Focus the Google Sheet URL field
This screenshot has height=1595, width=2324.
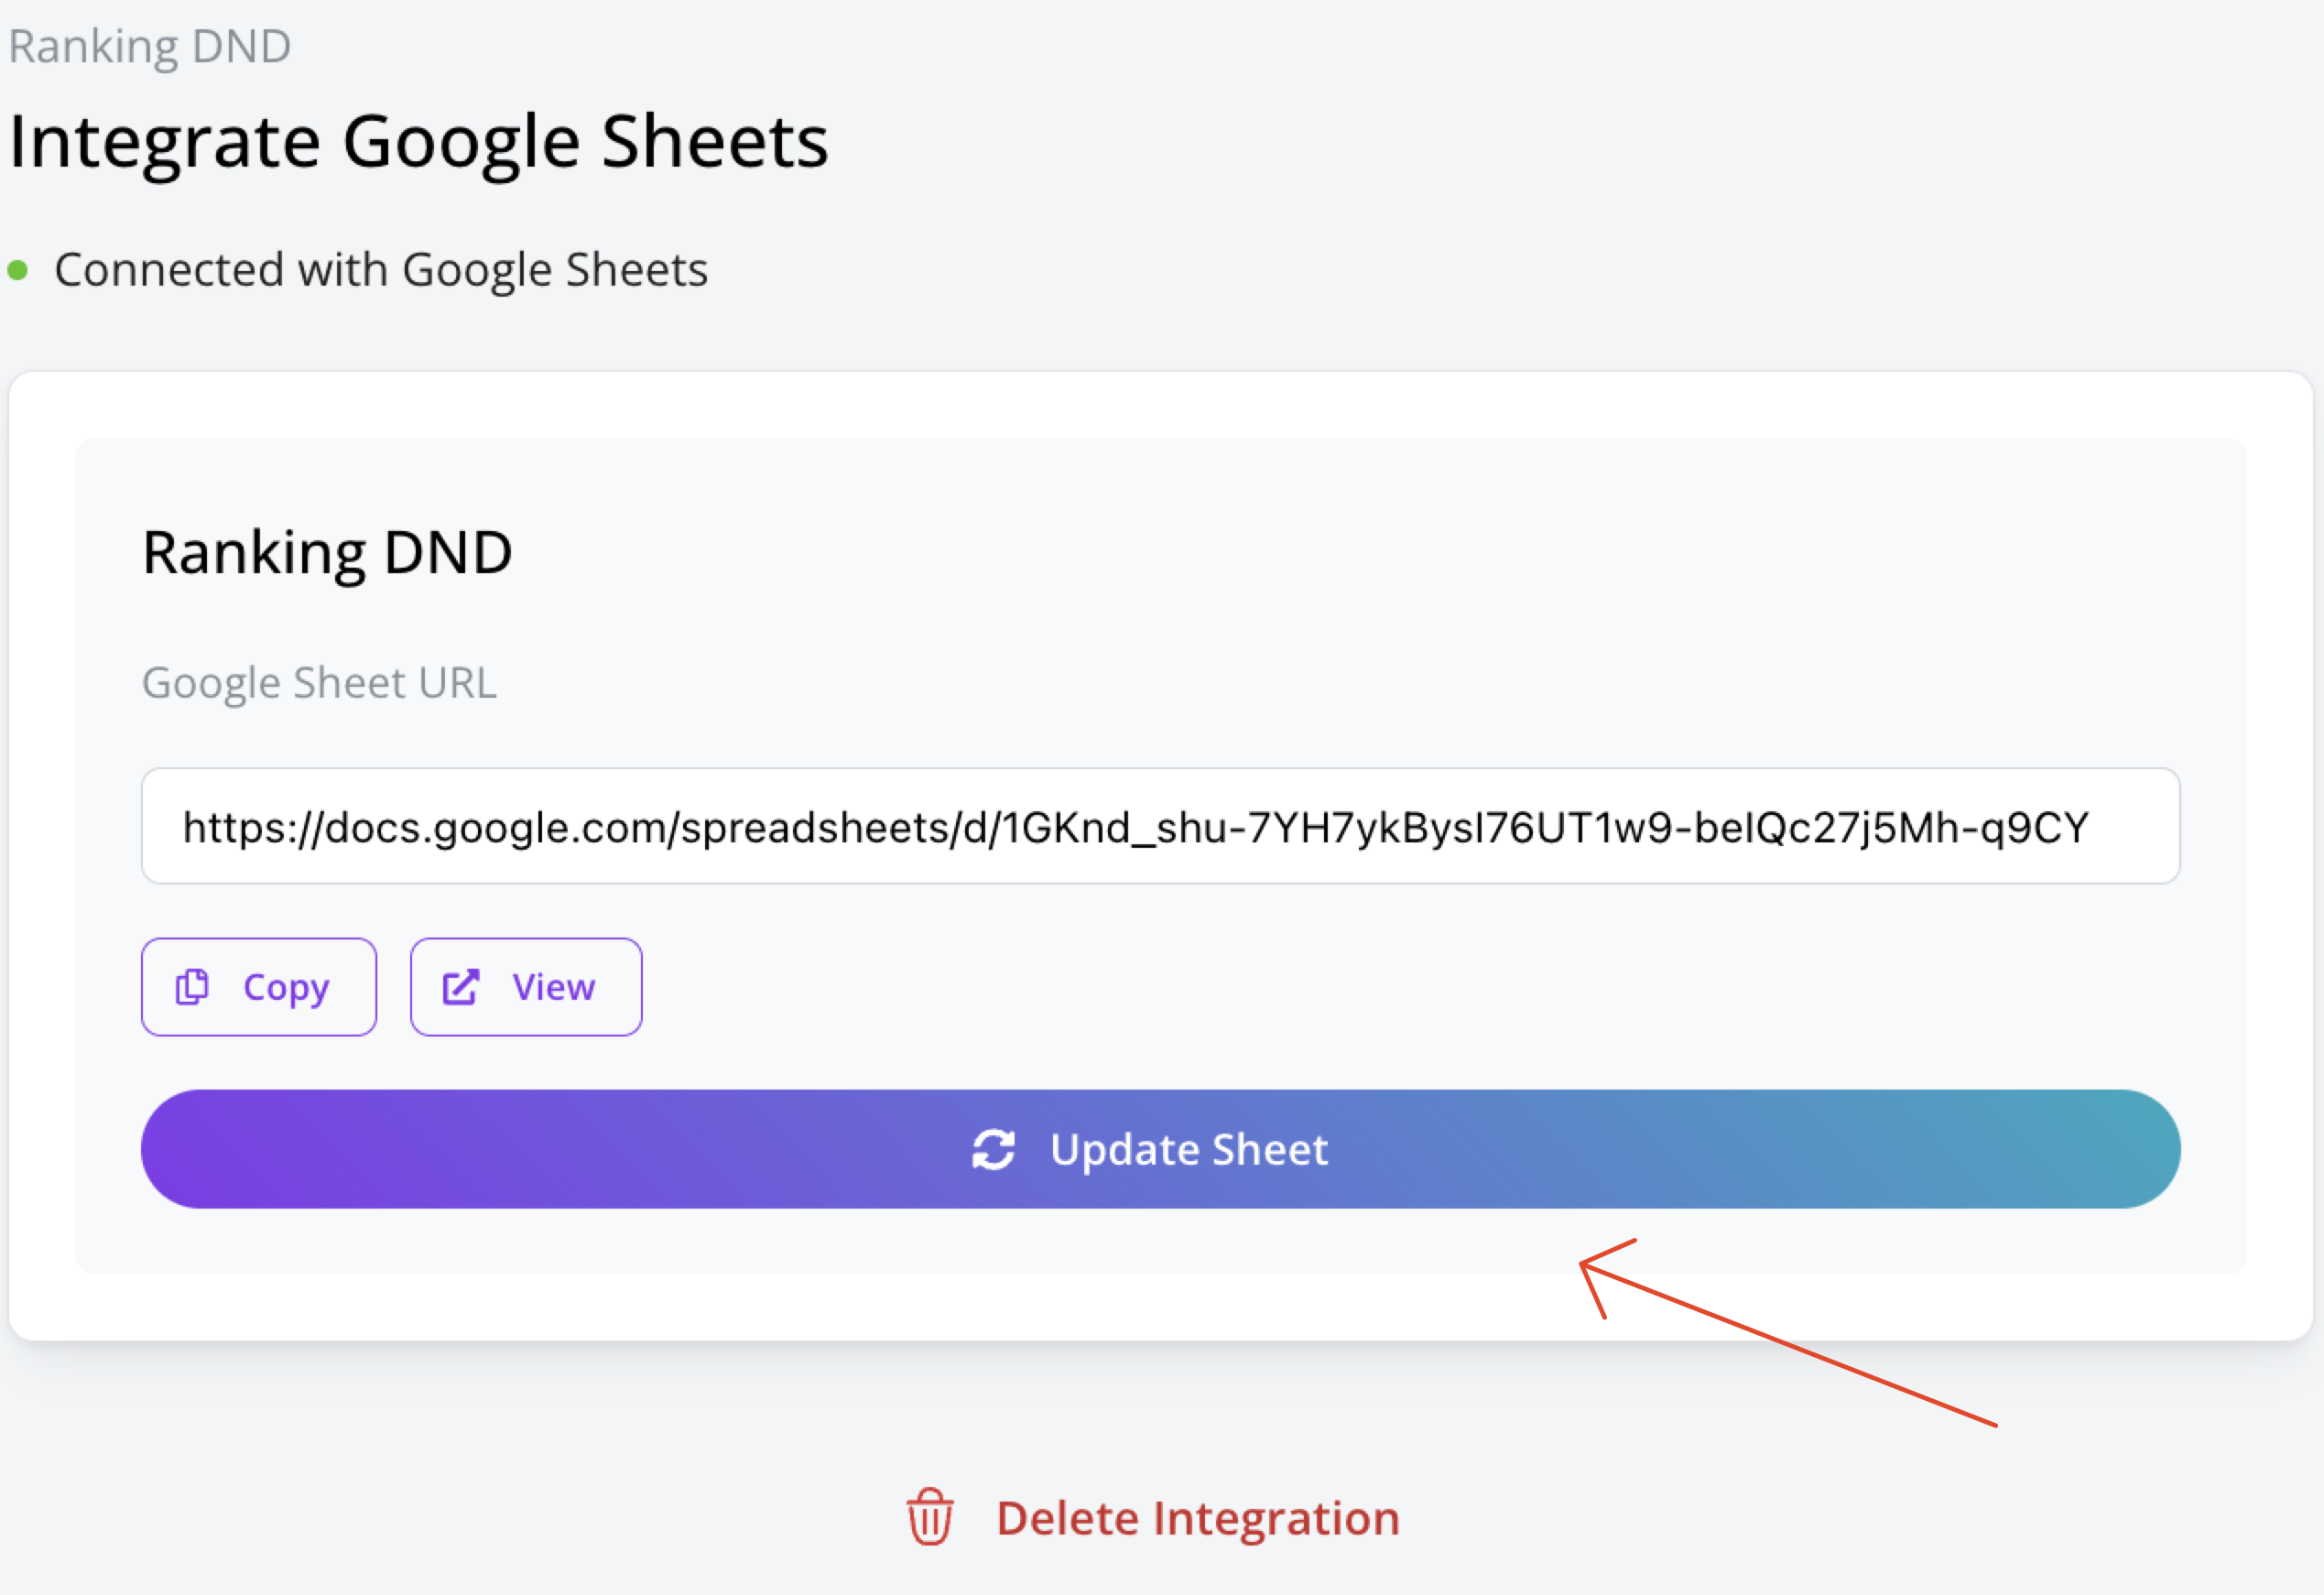coord(1160,826)
